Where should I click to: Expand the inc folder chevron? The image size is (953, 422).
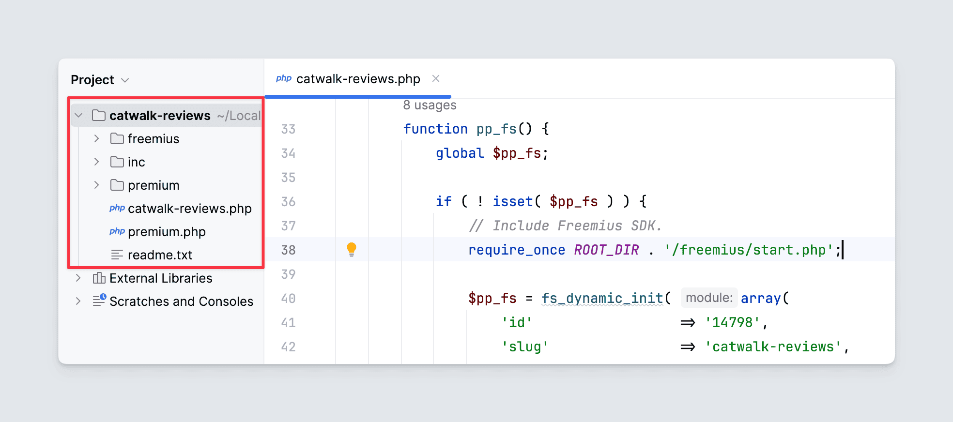pyautogui.click(x=96, y=162)
